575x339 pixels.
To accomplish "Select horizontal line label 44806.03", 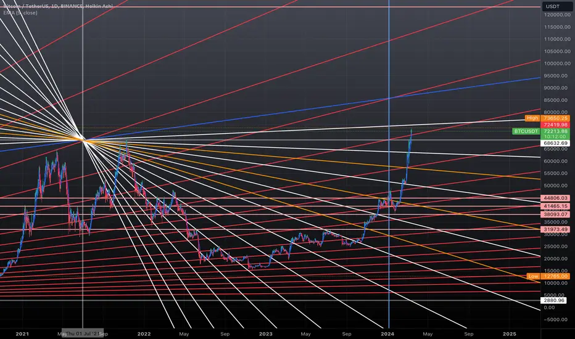I will coord(555,198).
